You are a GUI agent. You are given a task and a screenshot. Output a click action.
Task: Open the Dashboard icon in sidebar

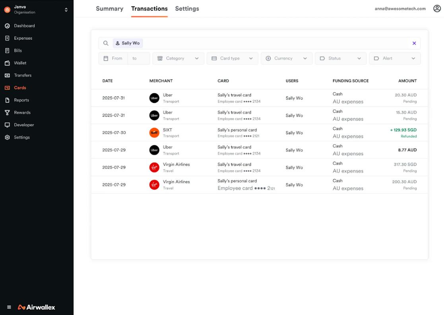7,26
